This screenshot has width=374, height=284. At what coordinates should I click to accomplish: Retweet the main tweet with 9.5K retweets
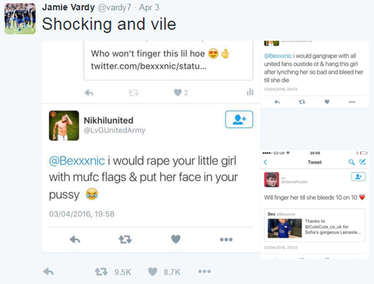click(101, 272)
